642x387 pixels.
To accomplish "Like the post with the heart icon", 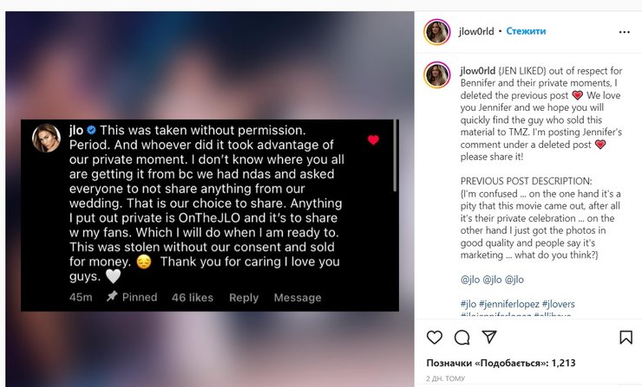I will tap(435, 337).
